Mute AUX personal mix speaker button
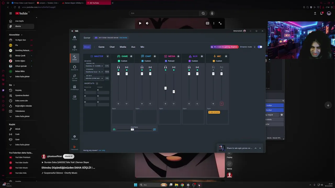 click(189, 104)
